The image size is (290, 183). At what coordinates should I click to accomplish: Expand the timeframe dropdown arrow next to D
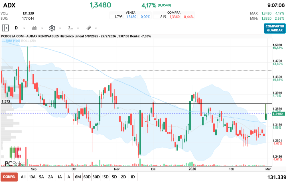[x=23, y=28]
